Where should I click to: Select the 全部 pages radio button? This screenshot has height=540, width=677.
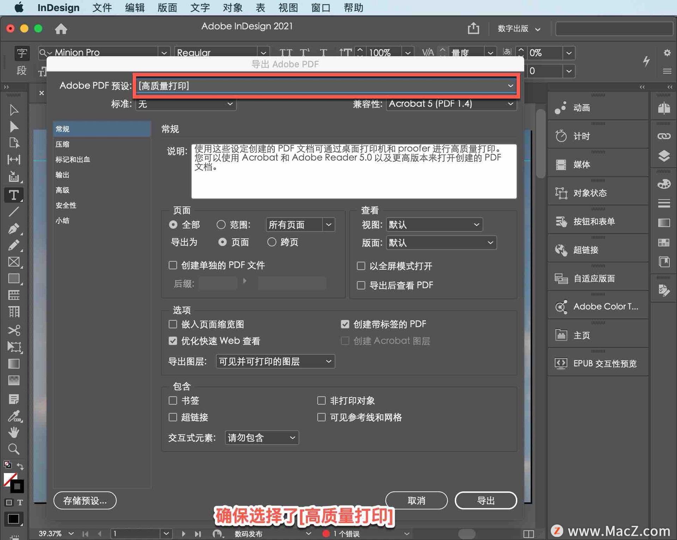pos(173,225)
